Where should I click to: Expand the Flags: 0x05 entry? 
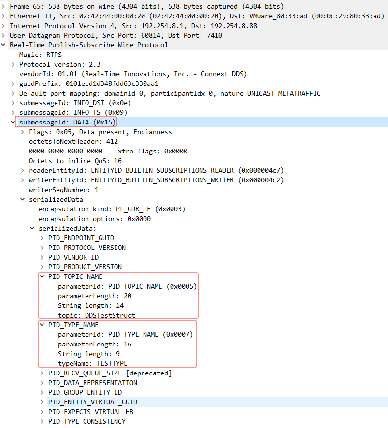23,132
